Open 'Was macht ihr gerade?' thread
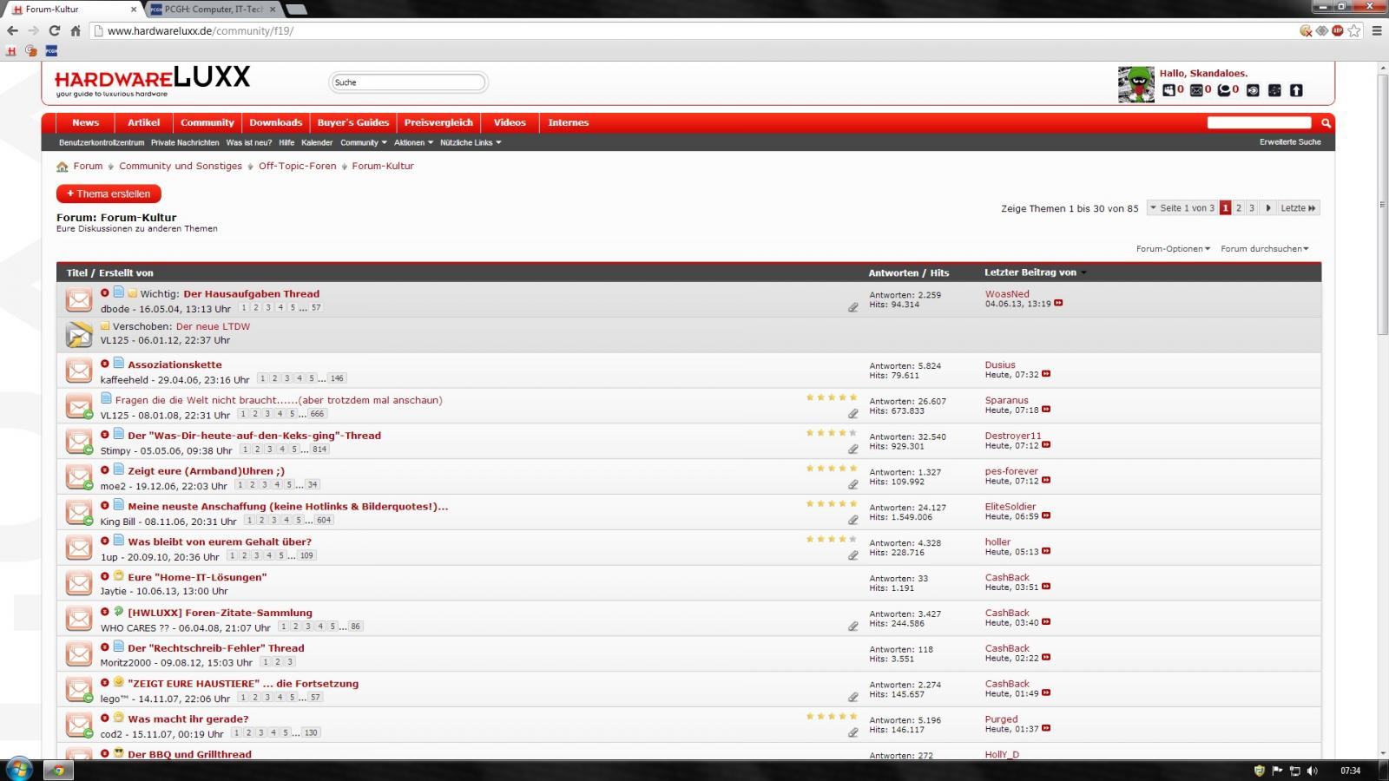 (x=188, y=719)
